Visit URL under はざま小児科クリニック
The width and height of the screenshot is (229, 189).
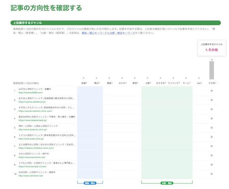pyautogui.click(x=30, y=93)
